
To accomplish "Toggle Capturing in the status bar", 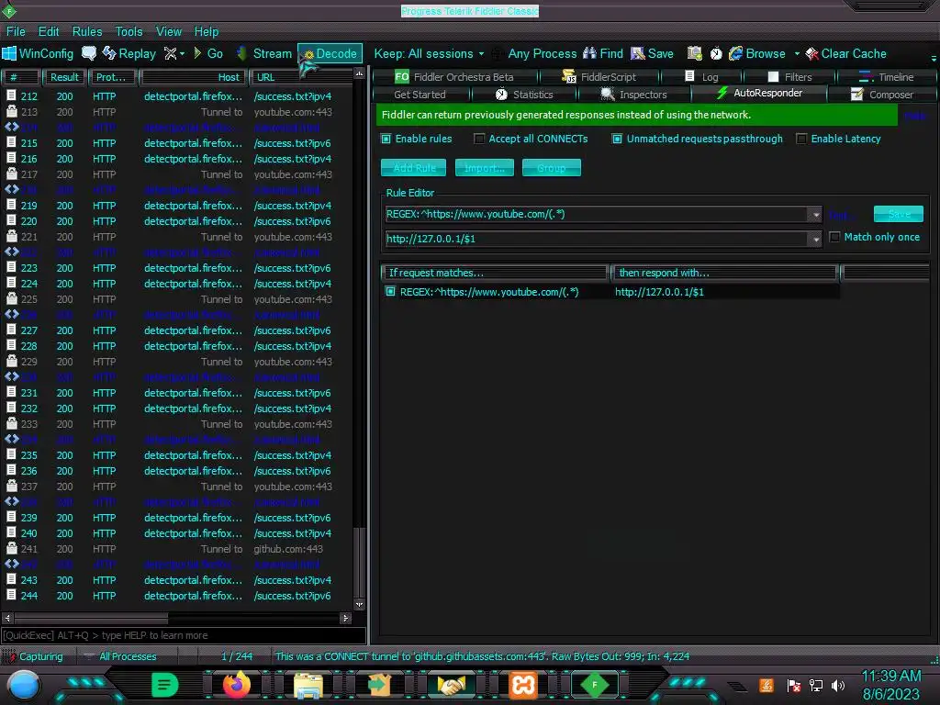I will point(32,656).
